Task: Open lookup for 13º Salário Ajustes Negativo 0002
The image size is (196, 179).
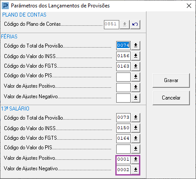Action: click(x=135, y=170)
